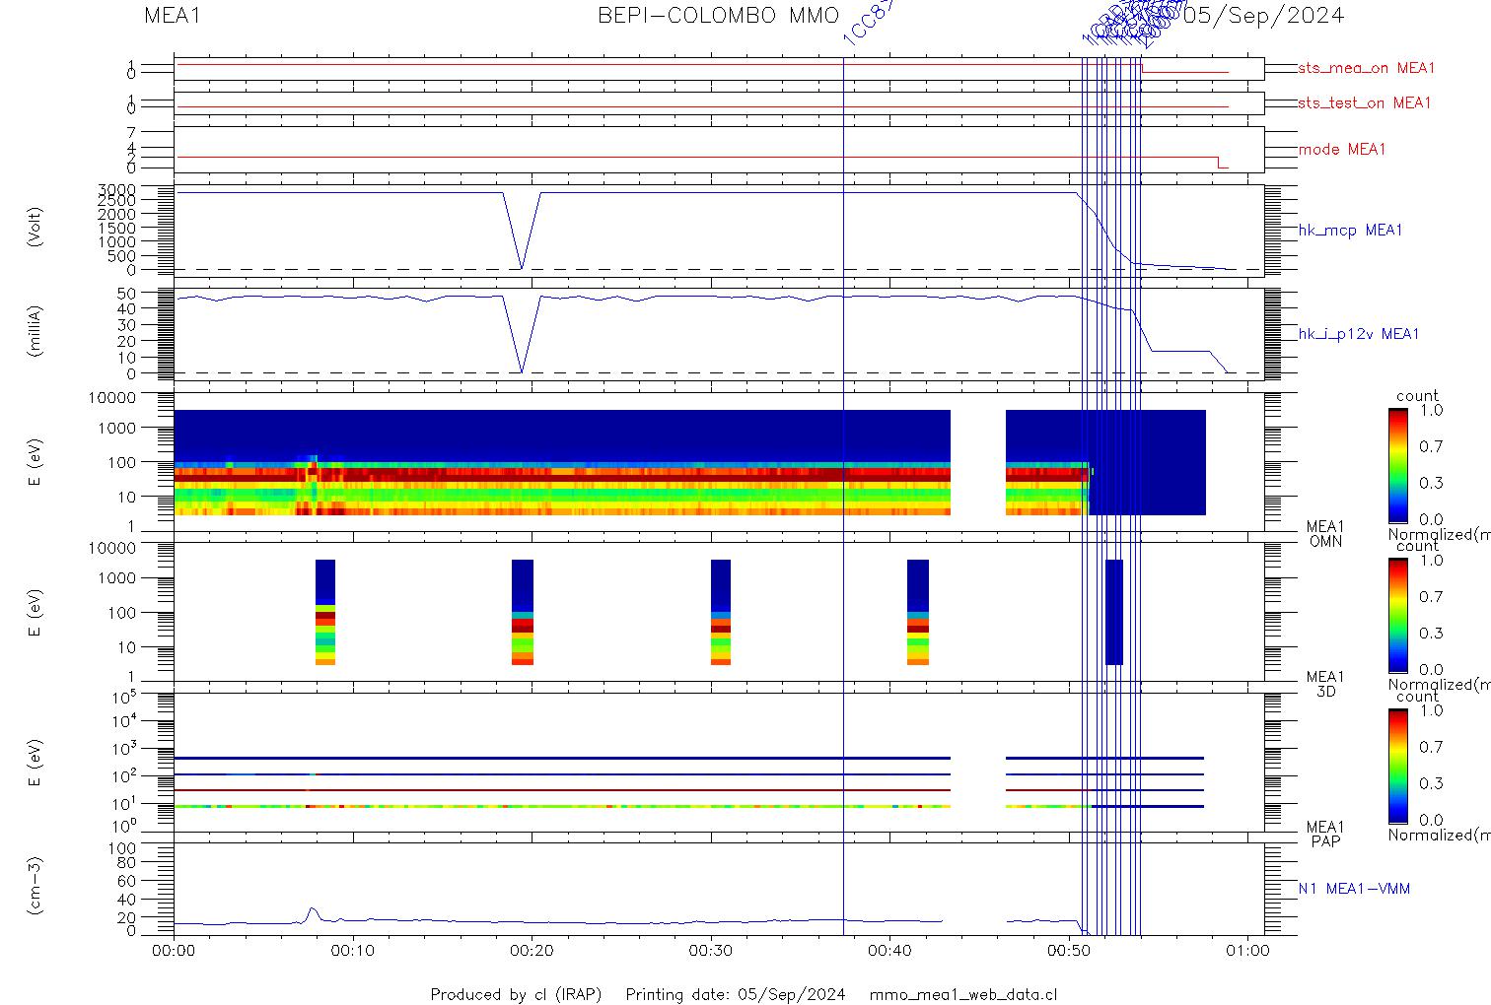Image resolution: width=1491 pixels, height=1005 pixels.
Task: Click the (milliA) axis label
Action: point(35,330)
